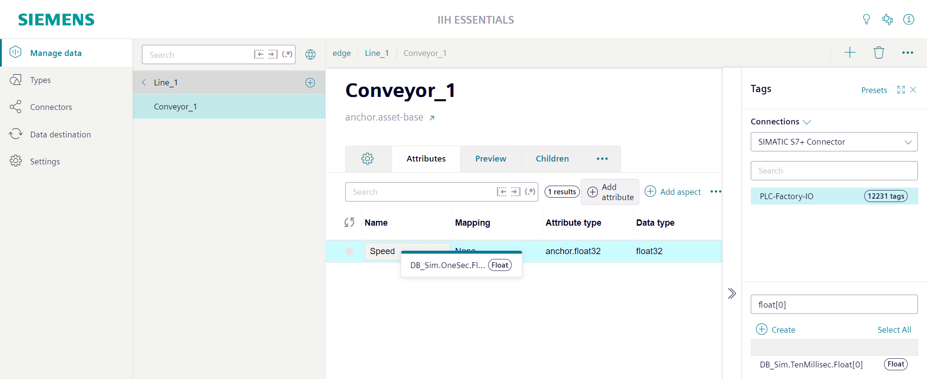Collapse Tags panel with double chevron

pos(732,293)
